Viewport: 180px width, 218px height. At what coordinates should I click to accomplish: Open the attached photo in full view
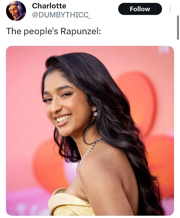tap(90, 131)
